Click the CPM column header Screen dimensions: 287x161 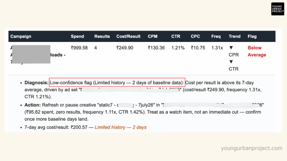pos(153,36)
